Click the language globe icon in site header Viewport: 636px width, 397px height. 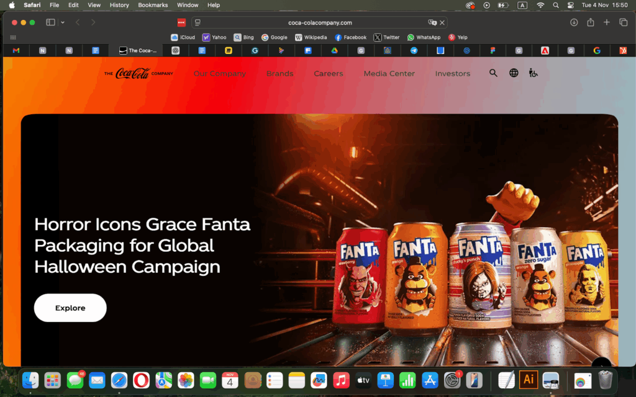pos(514,73)
